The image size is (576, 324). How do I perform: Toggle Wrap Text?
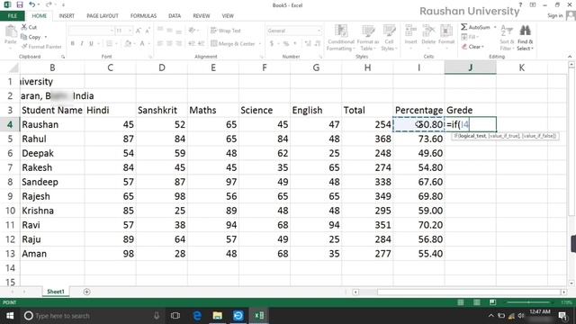pyautogui.click(x=226, y=31)
